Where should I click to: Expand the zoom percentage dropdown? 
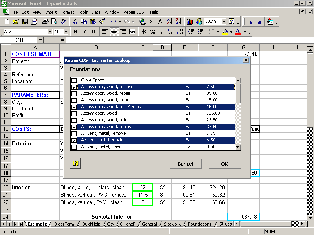coord(223,22)
